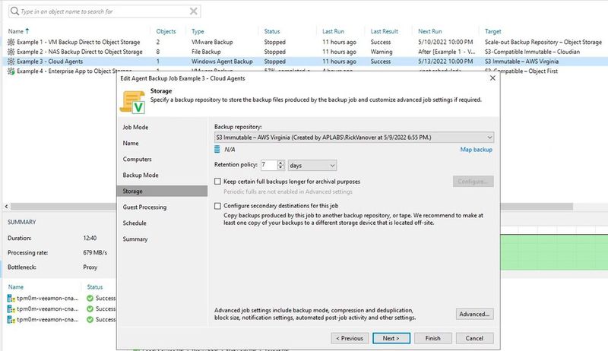Decrease retention policy value with down arrow
This screenshot has height=351, width=608.
(x=280, y=167)
